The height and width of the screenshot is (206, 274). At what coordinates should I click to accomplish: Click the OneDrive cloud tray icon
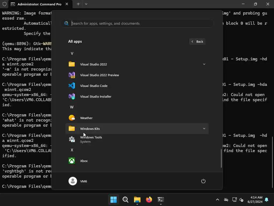coord(226,200)
